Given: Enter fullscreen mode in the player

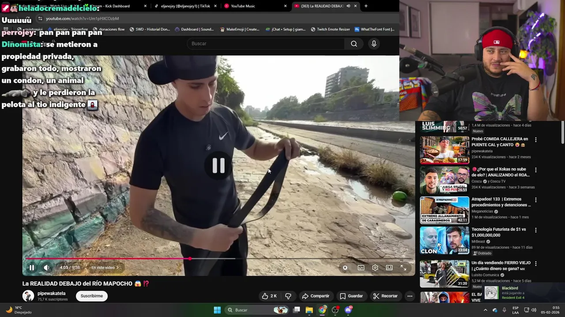Looking at the screenshot, I should point(403,268).
